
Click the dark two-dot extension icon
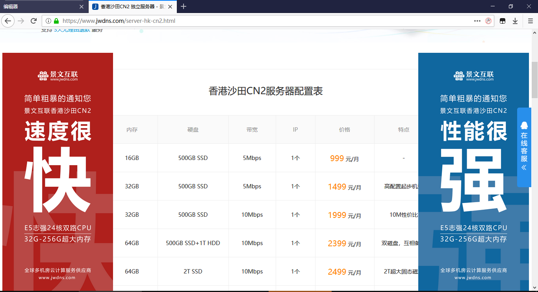503,21
